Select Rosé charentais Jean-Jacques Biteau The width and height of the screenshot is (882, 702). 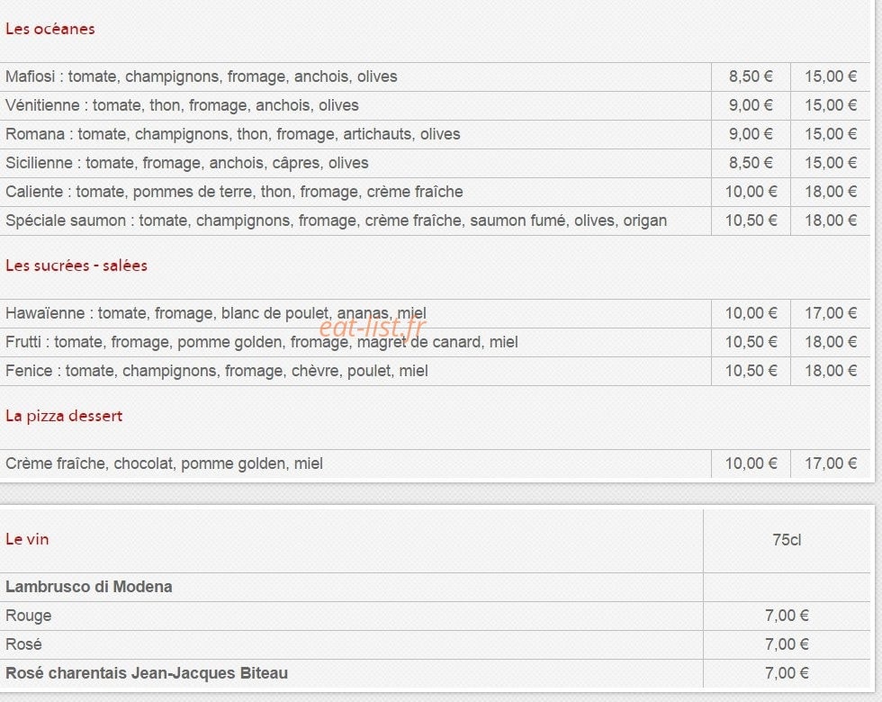(147, 673)
